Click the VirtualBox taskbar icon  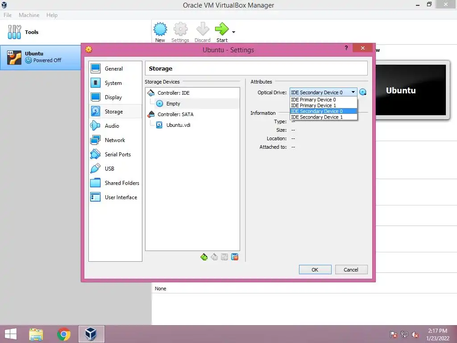coord(91,334)
